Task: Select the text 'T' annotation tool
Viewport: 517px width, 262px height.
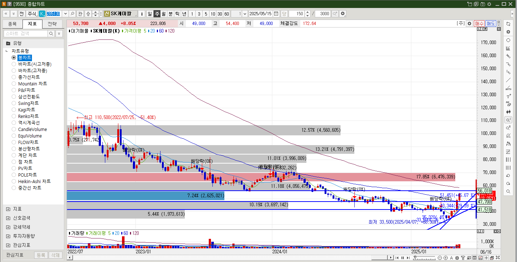Action: tap(508, 96)
